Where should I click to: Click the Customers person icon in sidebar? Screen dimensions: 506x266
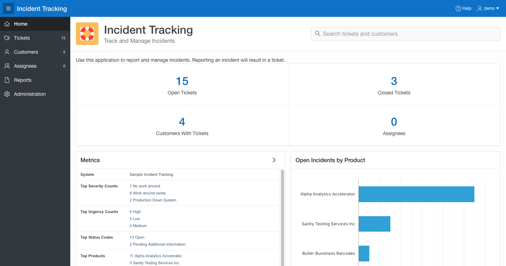point(7,52)
